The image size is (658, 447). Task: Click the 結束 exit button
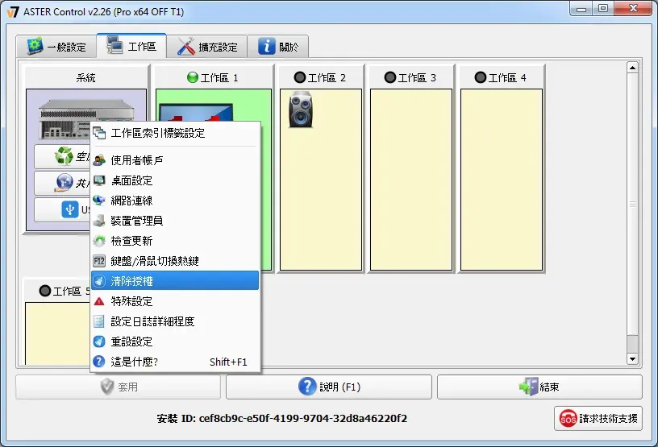click(539, 387)
